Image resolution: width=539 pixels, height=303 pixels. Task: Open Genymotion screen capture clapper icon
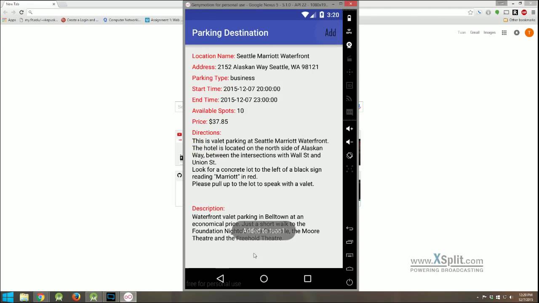click(x=349, y=58)
